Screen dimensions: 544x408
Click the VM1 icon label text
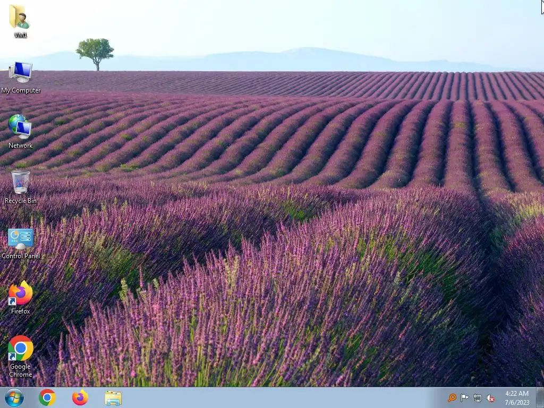pyautogui.click(x=21, y=35)
